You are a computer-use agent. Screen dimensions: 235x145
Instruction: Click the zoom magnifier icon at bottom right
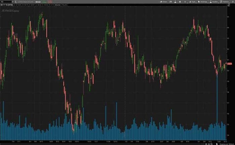211,144
